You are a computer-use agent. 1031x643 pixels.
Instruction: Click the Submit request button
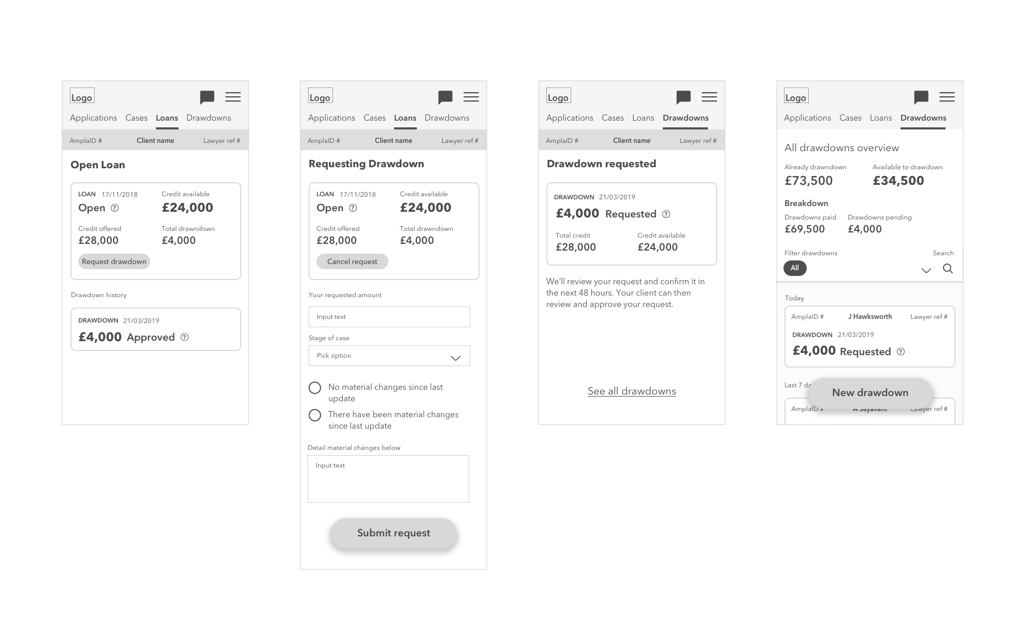(x=394, y=533)
